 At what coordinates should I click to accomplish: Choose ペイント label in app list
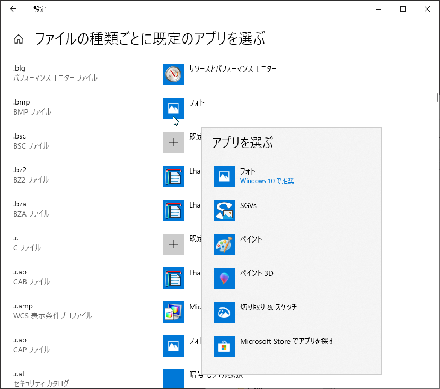(251, 239)
